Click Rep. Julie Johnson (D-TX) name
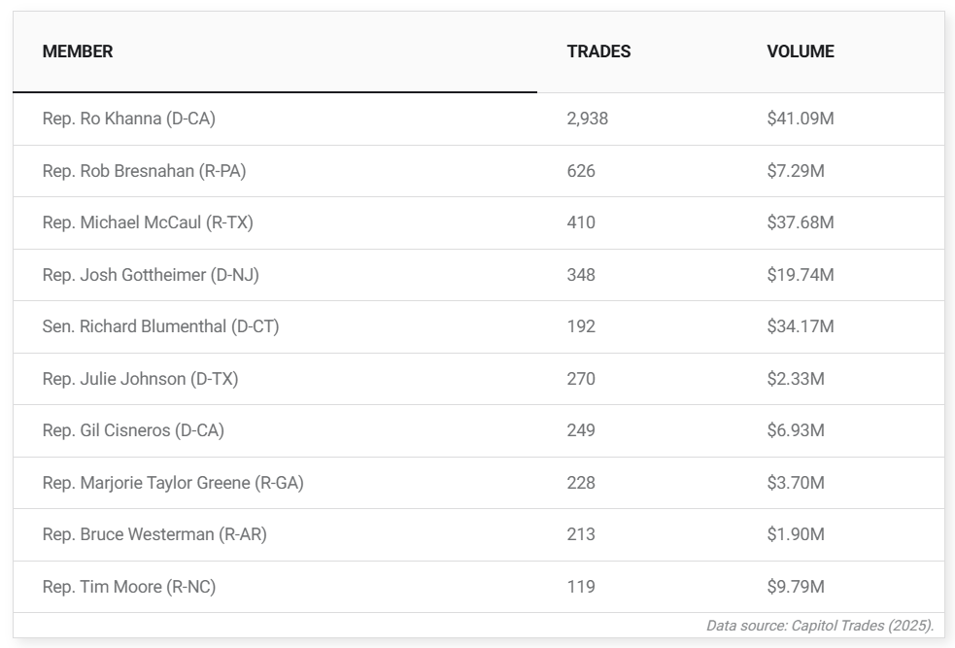This screenshot has height=648, width=955. [140, 379]
